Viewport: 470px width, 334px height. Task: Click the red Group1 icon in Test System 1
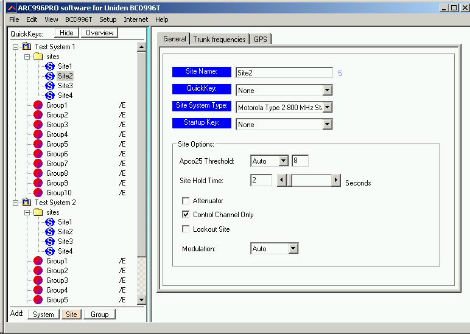tap(38, 105)
